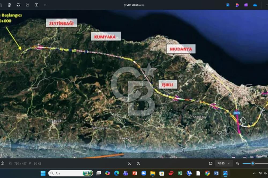268x178 pixels.
Task: Share the image via the share icon
Action: point(27,5)
